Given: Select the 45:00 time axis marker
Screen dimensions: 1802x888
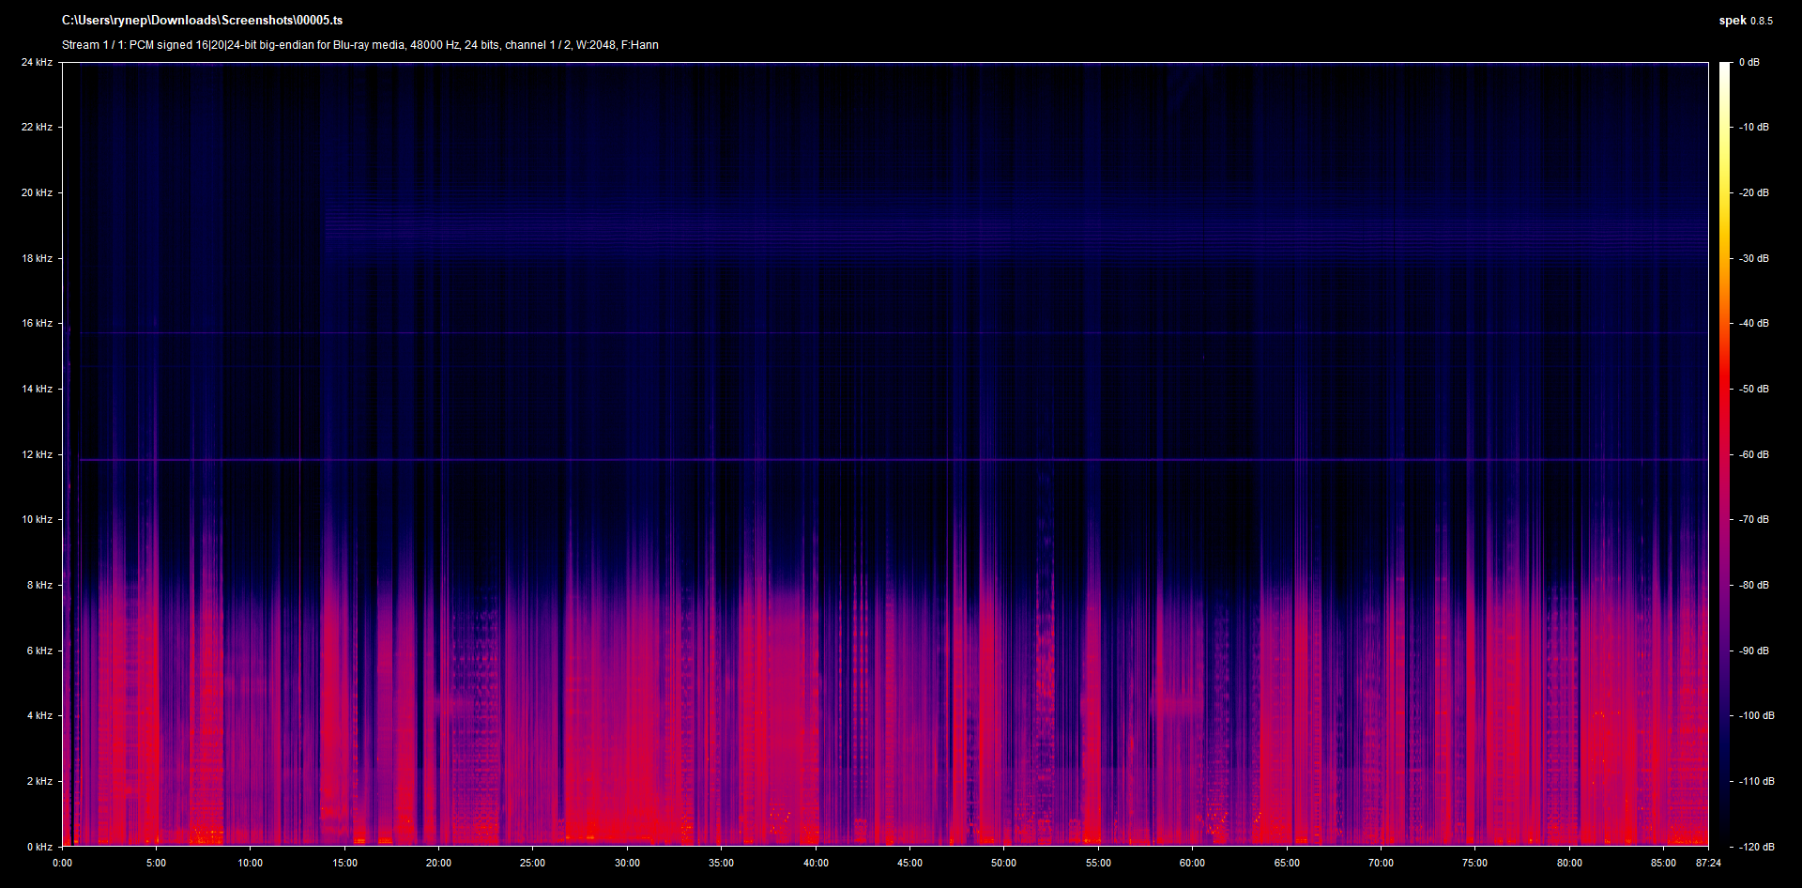Looking at the screenshot, I should [x=909, y=863].
